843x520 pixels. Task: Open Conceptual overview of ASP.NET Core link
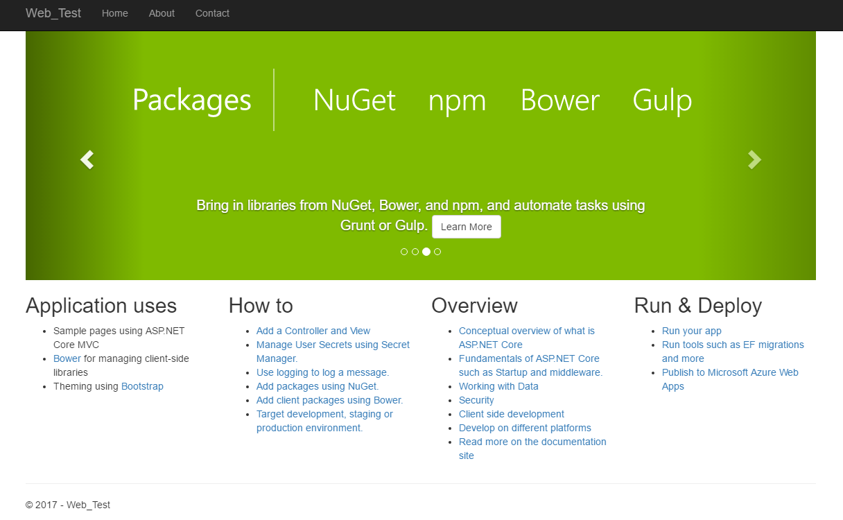527,338
